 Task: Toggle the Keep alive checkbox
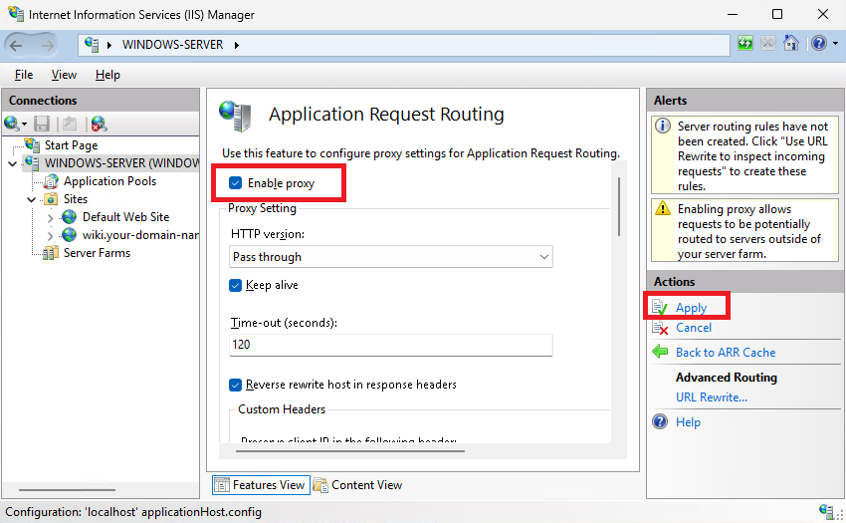point(235,285)
